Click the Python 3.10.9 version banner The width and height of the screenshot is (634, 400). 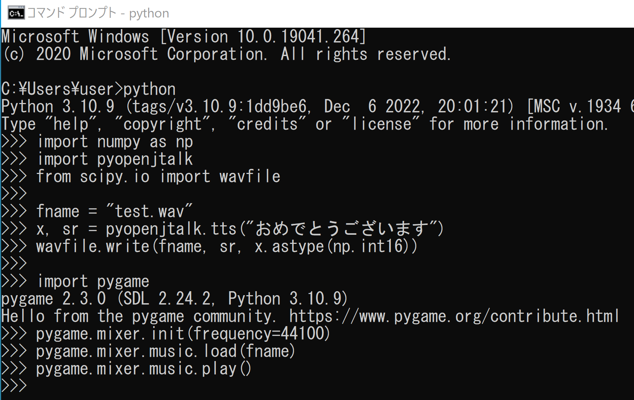(x=317, y=107)
